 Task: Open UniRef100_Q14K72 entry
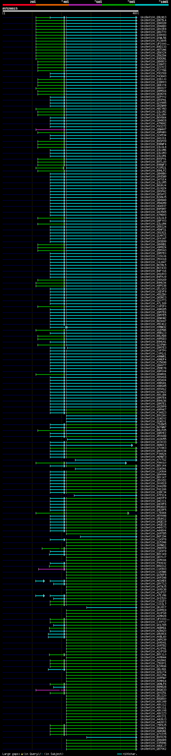[153, 235]
